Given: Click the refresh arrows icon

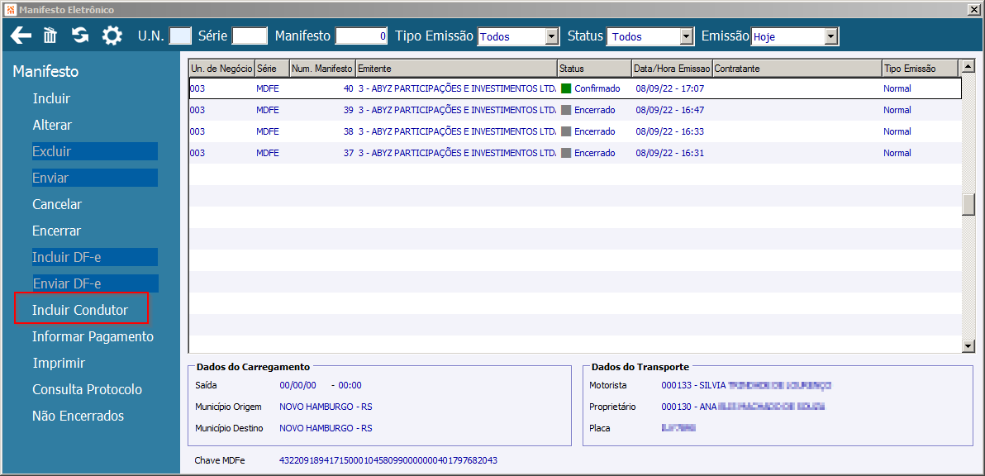Looking at the screenshot, I should (80, 36).
